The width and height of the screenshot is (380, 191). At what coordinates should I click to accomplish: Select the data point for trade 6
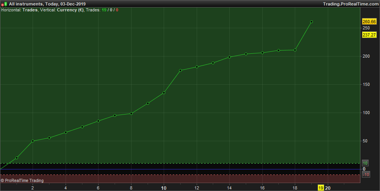[x=99, y=121]
